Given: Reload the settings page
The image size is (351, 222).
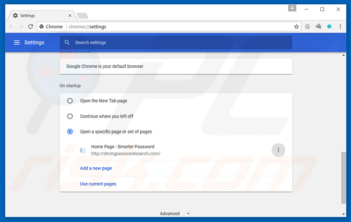Looking at the screenshot, I should (31, 26).
